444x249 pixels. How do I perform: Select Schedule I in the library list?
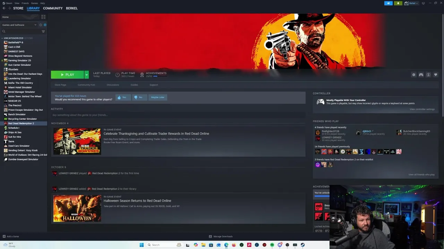pyautogui.click(x=14, y=128)
